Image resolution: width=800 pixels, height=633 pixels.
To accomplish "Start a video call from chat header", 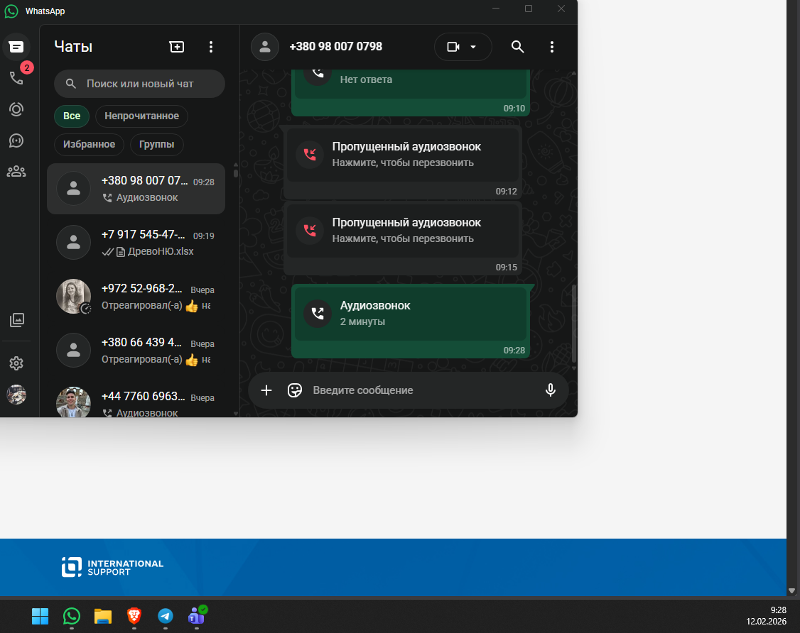I will (453, 47).
